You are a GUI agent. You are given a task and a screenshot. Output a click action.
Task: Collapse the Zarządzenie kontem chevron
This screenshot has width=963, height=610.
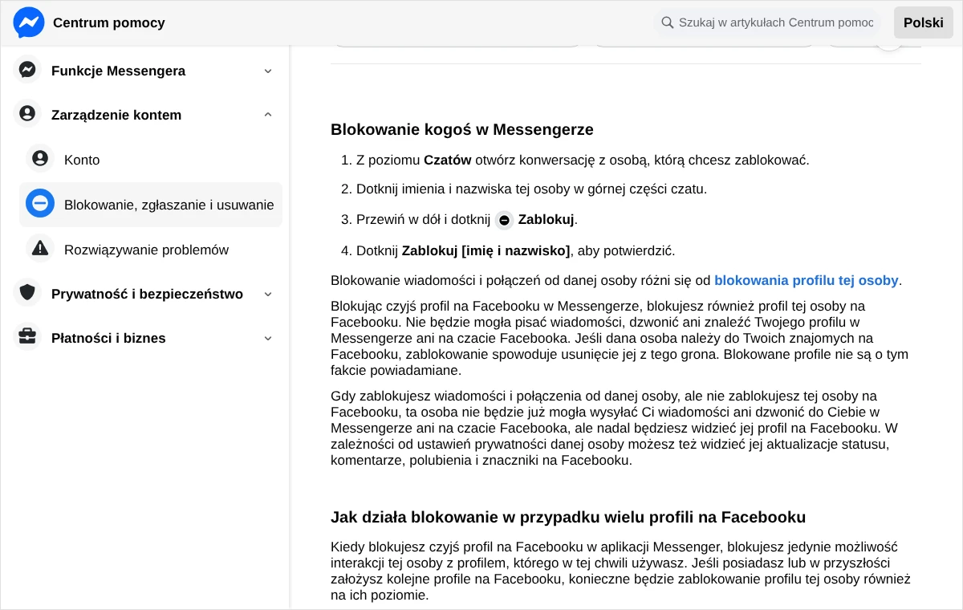[268, 115]
